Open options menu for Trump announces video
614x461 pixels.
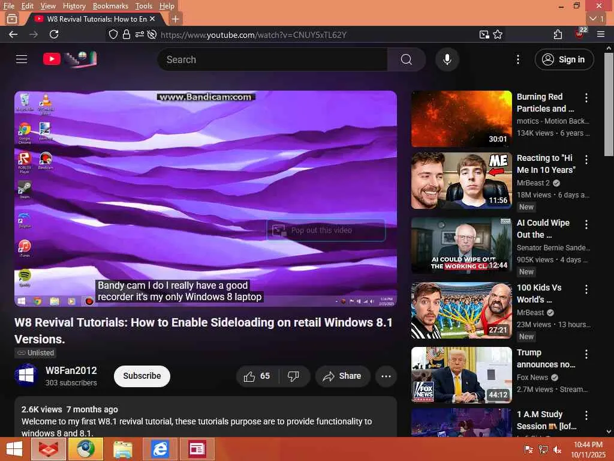586,354
